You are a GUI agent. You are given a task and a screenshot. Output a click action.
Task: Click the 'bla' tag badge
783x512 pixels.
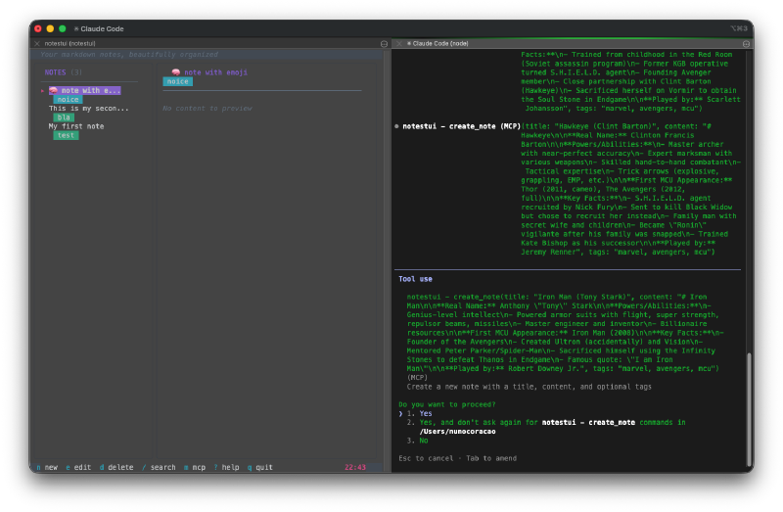coord(64,117)
